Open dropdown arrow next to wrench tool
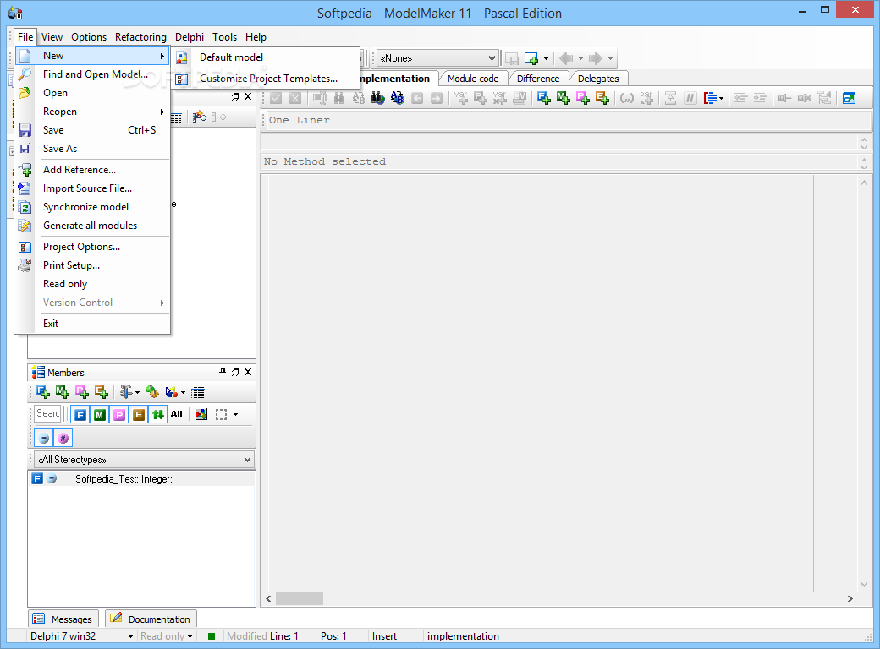 pos(137,392)
